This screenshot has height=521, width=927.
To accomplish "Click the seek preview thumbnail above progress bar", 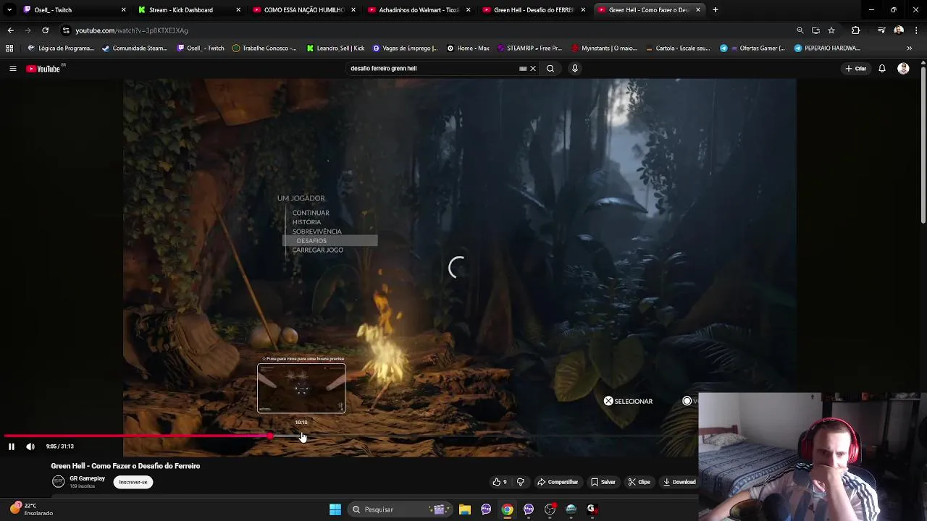I will (301, 389).
